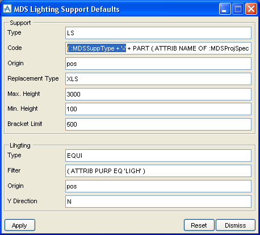Click the application icon in title bar
Viewport: 260px width, 235px height.
click(x=7, y=9)
